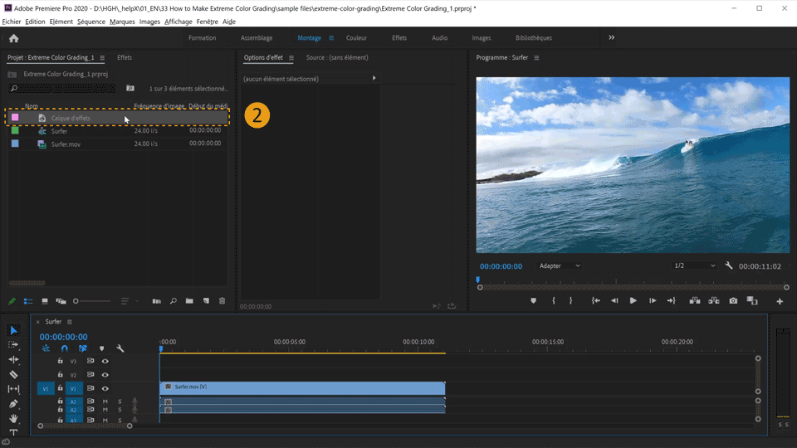797x448 pixels.
Task: Expand the workspace overflow chevron
Action: 612,37
